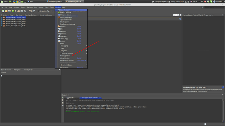Click the green download arrow toolbar icon
Screen dimensions: 225x126
13,11
